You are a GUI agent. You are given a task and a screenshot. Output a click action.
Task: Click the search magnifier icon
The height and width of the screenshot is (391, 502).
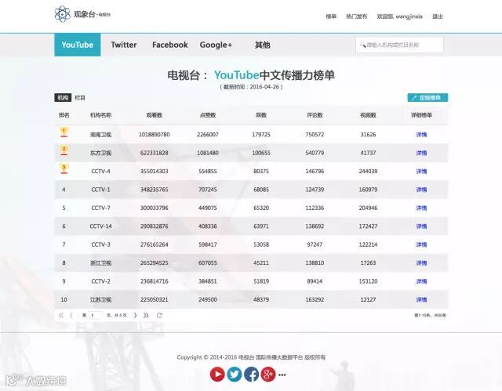click(x=362, y=45)
